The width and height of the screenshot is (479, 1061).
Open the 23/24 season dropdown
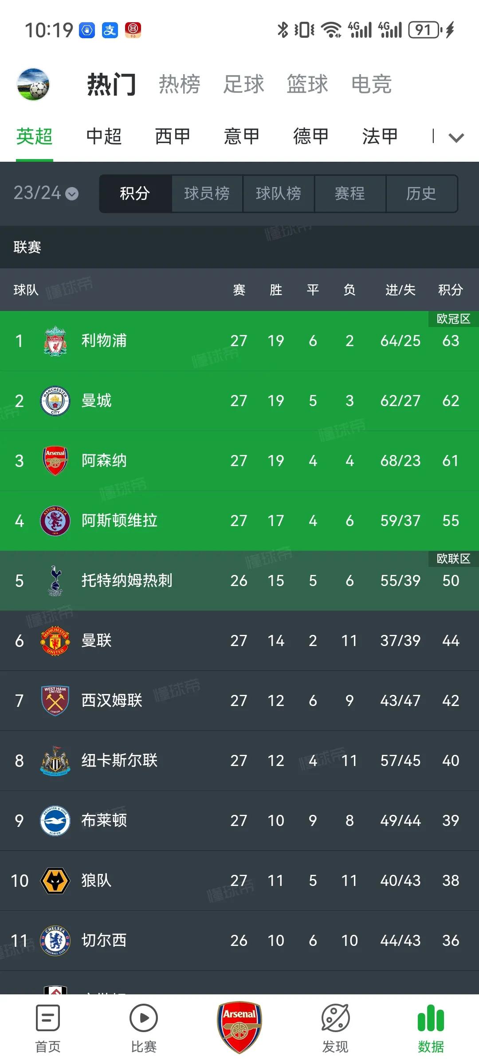46,193
